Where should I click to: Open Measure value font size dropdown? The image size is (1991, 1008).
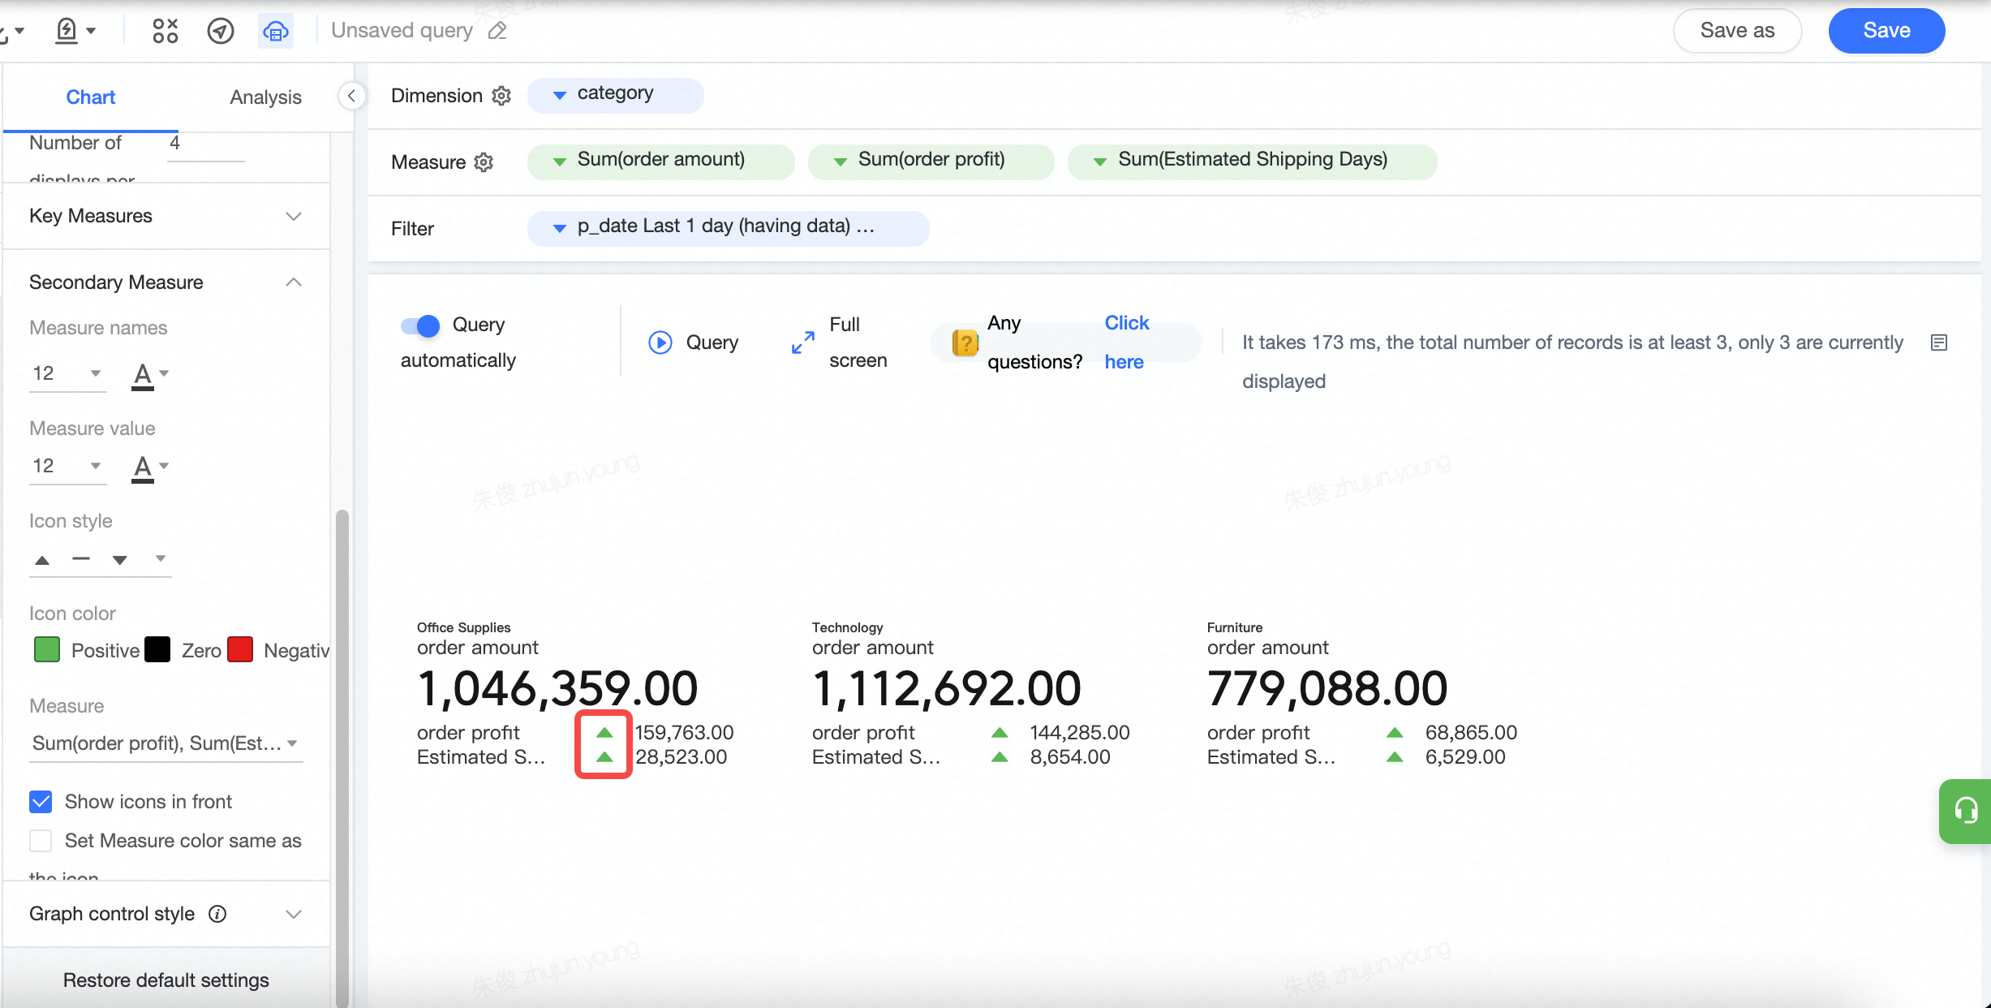pos(67,466)
